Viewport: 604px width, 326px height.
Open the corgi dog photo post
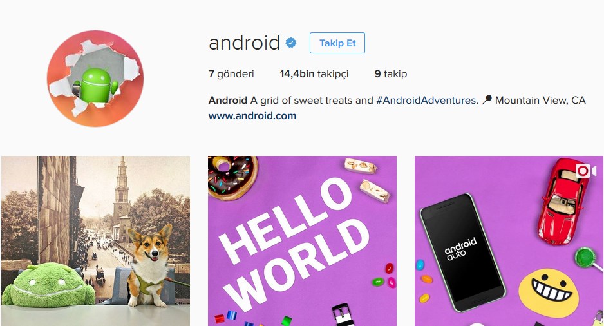pyautogui.click(x=95, y=241)
